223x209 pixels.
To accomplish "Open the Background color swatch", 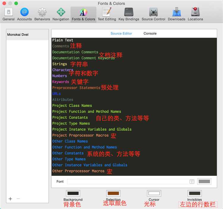I will (73, 193).
